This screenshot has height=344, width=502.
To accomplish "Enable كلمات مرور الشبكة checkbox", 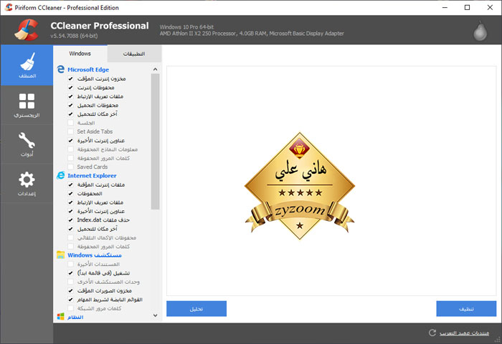I will coord(71,308).
